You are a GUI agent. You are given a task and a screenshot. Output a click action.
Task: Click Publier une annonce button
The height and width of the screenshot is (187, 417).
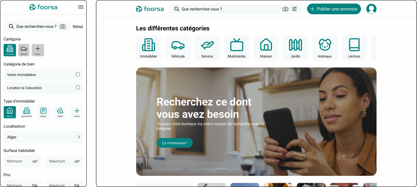(x=334, y=9)
